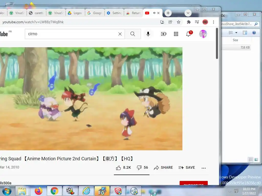
Task: Open the media controls icon
Action: click(197, 22)
